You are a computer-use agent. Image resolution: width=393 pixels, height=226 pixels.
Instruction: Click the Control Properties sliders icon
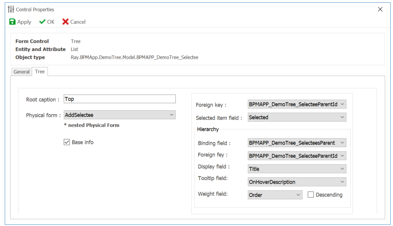[11, 9]
